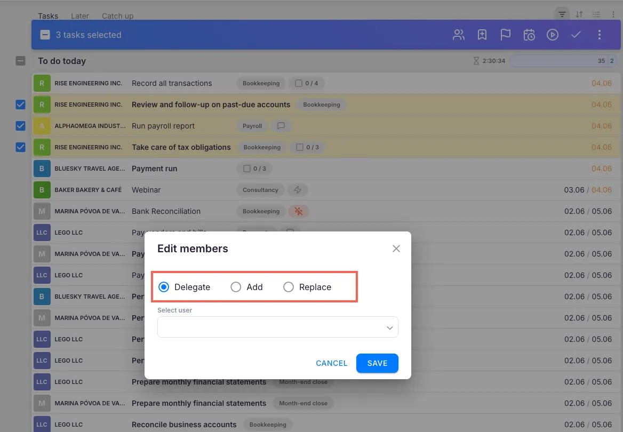Open the three-dot menu in selection bar

click(x=599, y=35)
